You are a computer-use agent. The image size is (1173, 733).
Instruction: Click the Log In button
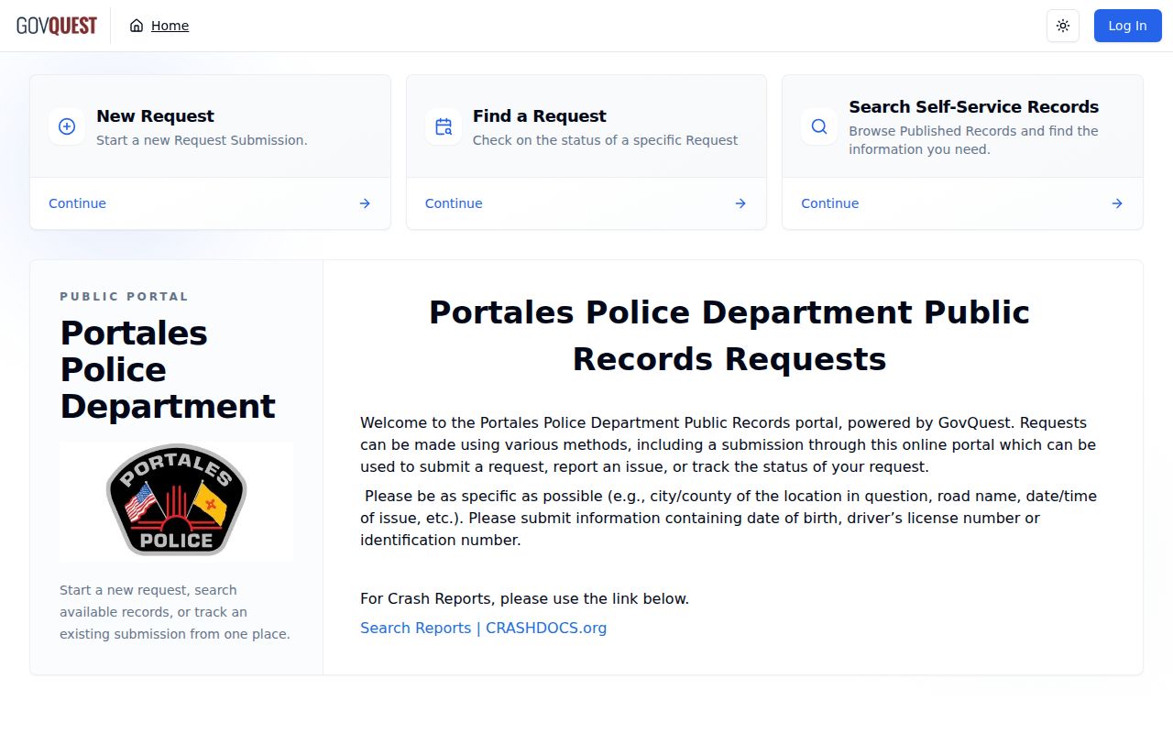point(1127,26)
